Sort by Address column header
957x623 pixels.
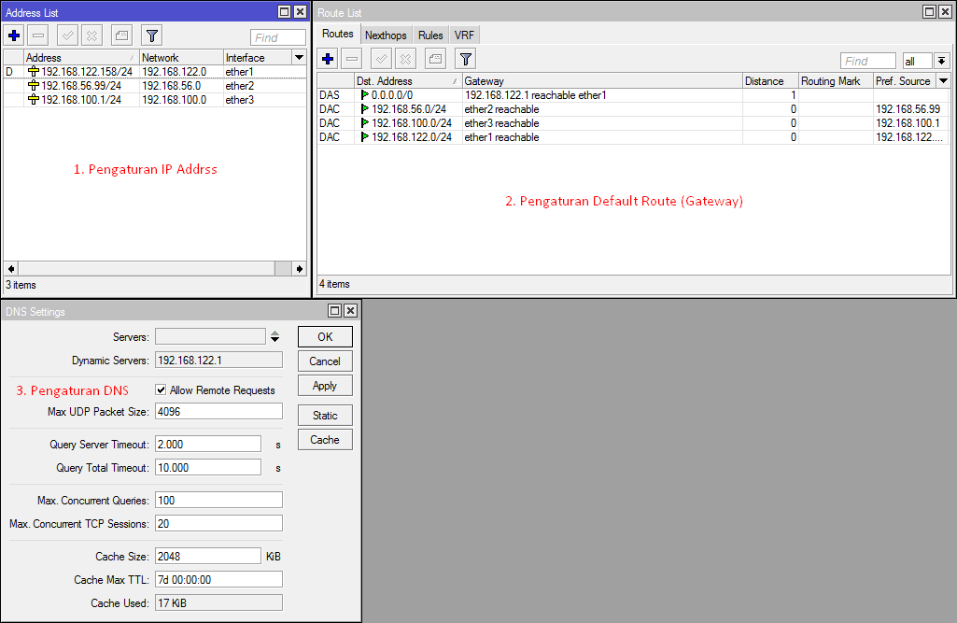point(81,57)
